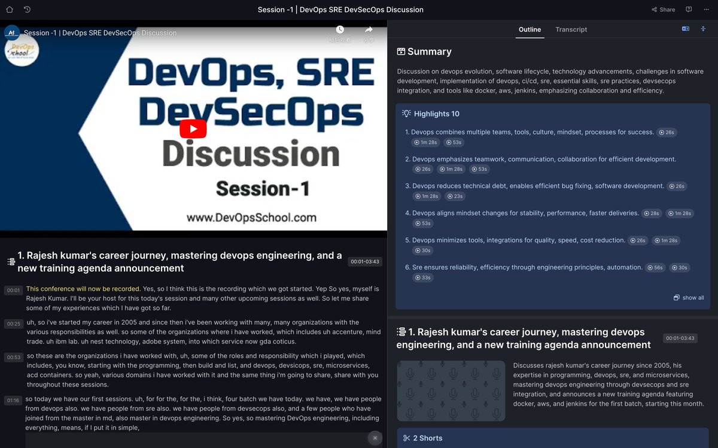Image resolution: width=718 pixels, height=448 pixels.
Task: Jump to 53s chip under highlight 4
Action: [422, 223]
